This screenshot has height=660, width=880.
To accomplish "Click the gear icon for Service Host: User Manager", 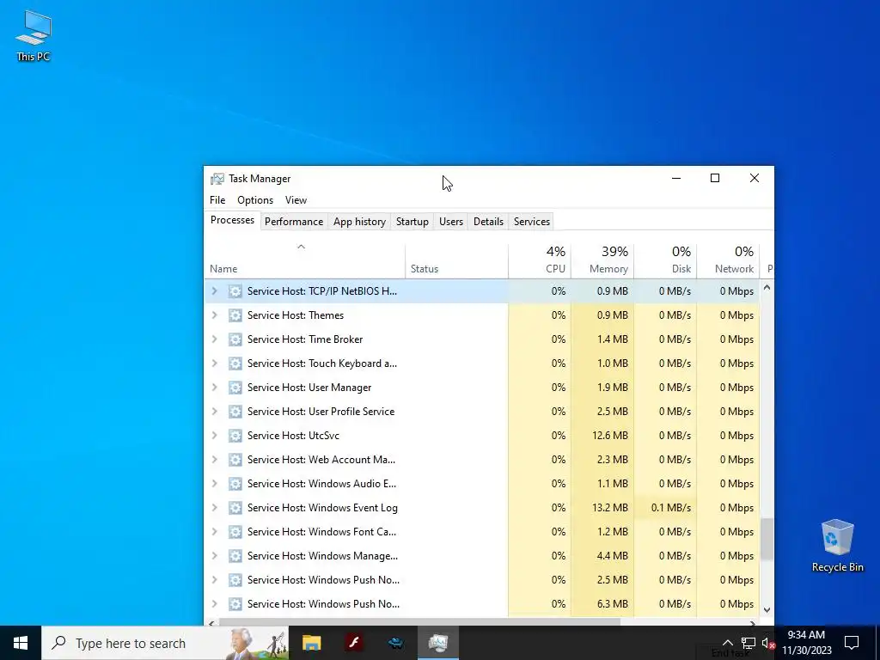I will 235,388.
